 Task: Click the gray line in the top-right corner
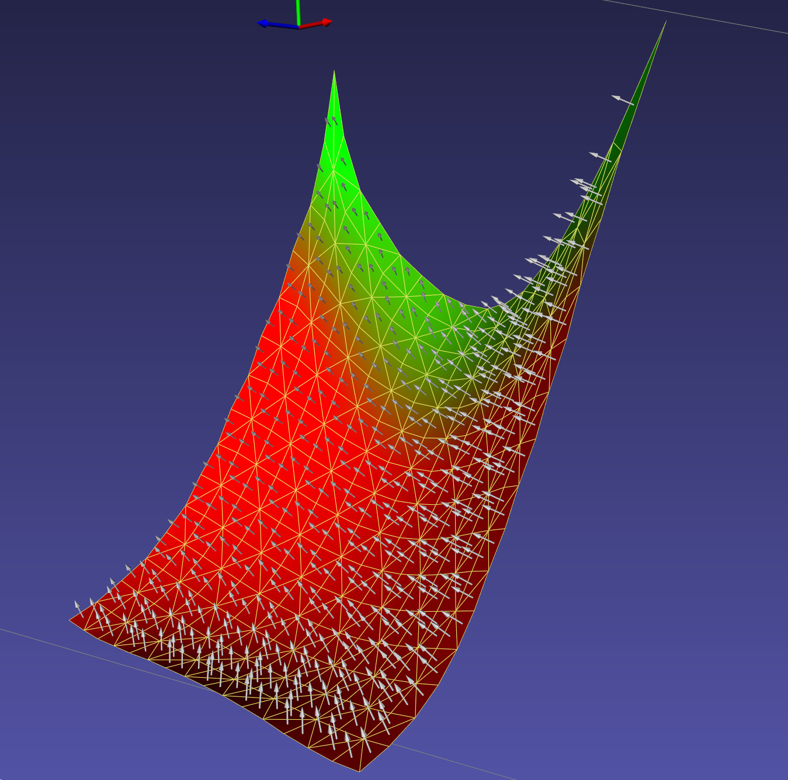click(701, 17)
